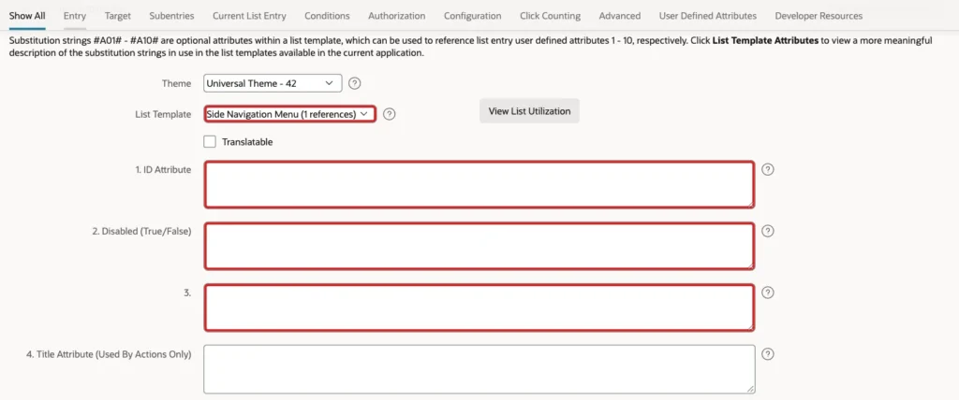The image size is (959, 400).
Task: Show help for ID Attribute
Action: (x=769, y=169)
